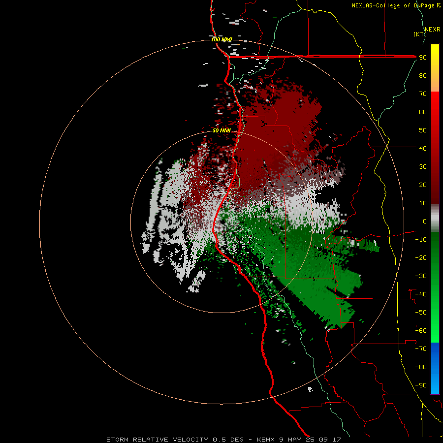
Task: Click the NEXR label above color scale
Action: pyautogui.click(x=433, y=30)
